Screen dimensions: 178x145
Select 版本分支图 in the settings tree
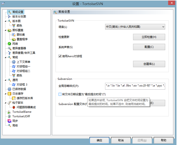[19, 17]
